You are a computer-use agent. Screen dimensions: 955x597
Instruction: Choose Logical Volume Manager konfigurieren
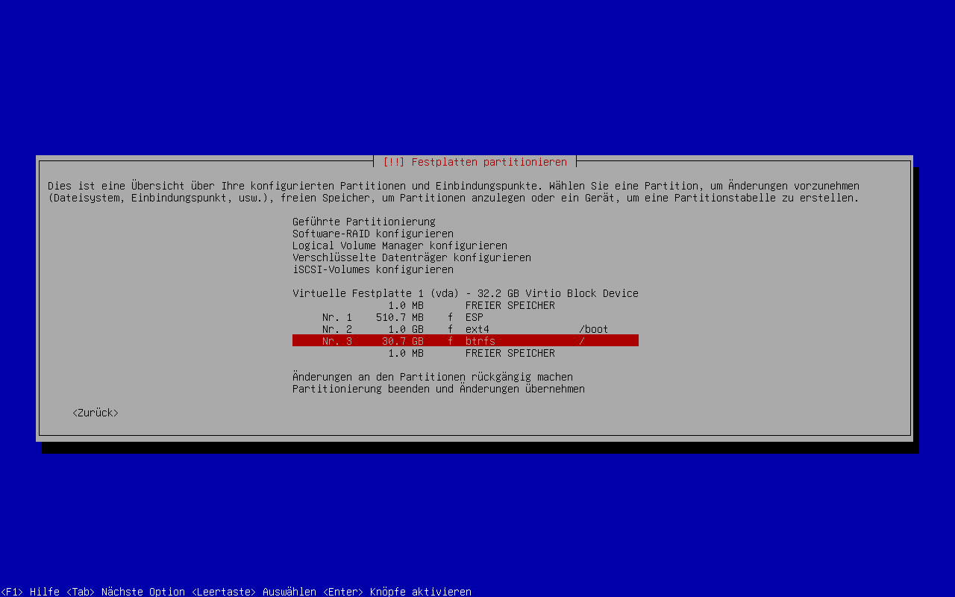399,246
